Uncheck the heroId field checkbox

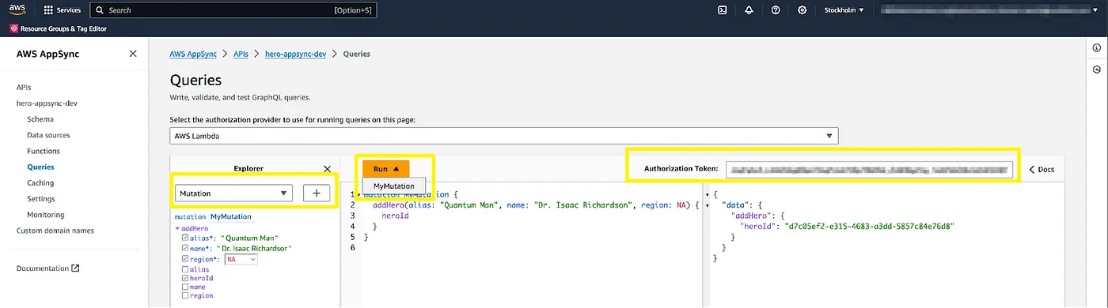(184, 278)
